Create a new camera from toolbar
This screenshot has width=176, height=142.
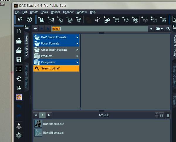pyautogui.click(x=41, y=20)
